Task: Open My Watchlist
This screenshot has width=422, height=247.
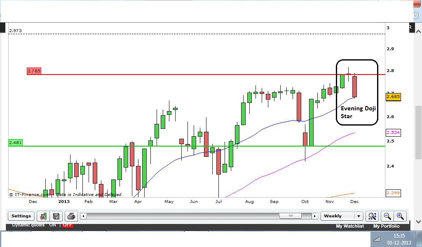Action: 350,226
